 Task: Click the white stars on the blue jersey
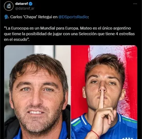tap(127, 138)
